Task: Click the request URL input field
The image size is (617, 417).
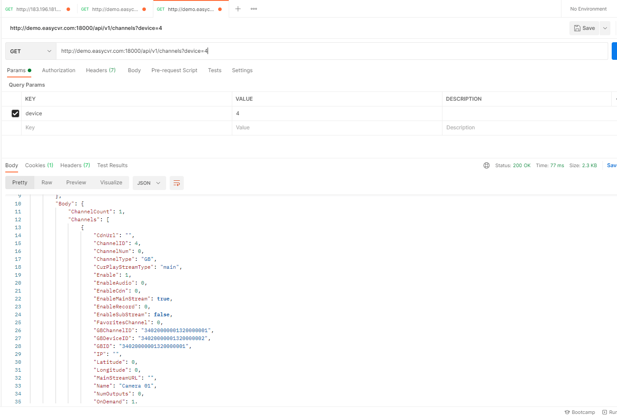Action: (331, 51)
